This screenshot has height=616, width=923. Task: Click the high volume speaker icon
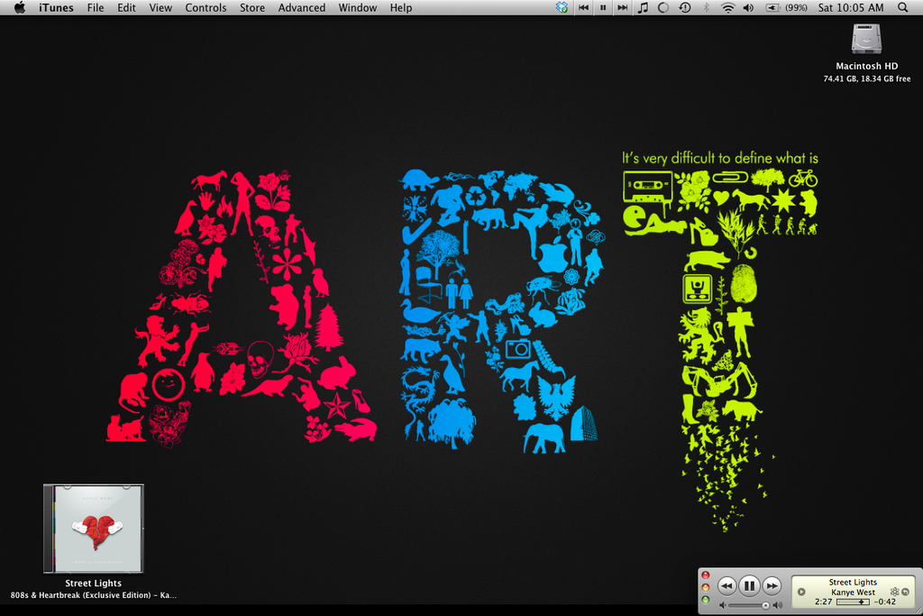click(778, 605)
